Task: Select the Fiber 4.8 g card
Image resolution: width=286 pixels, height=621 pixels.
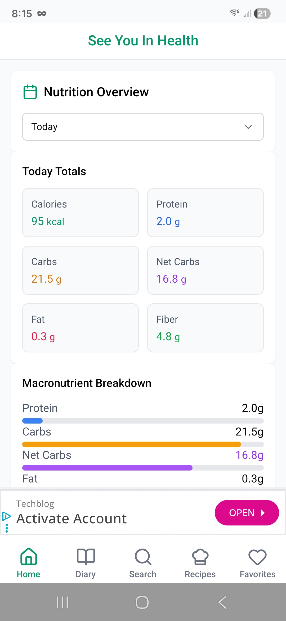Action: [205, 328]
